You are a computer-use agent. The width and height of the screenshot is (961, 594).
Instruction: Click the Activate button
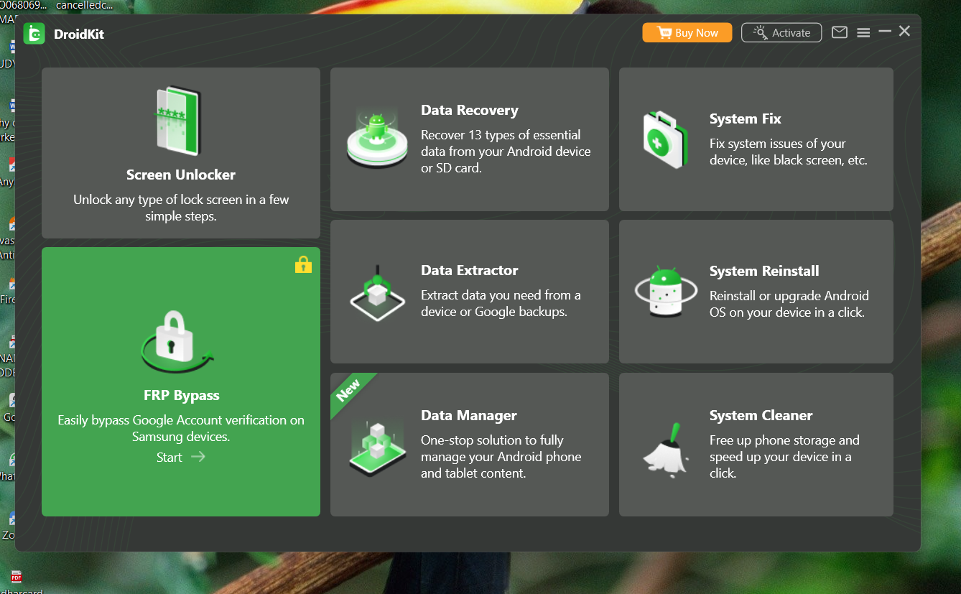(781, 32)
